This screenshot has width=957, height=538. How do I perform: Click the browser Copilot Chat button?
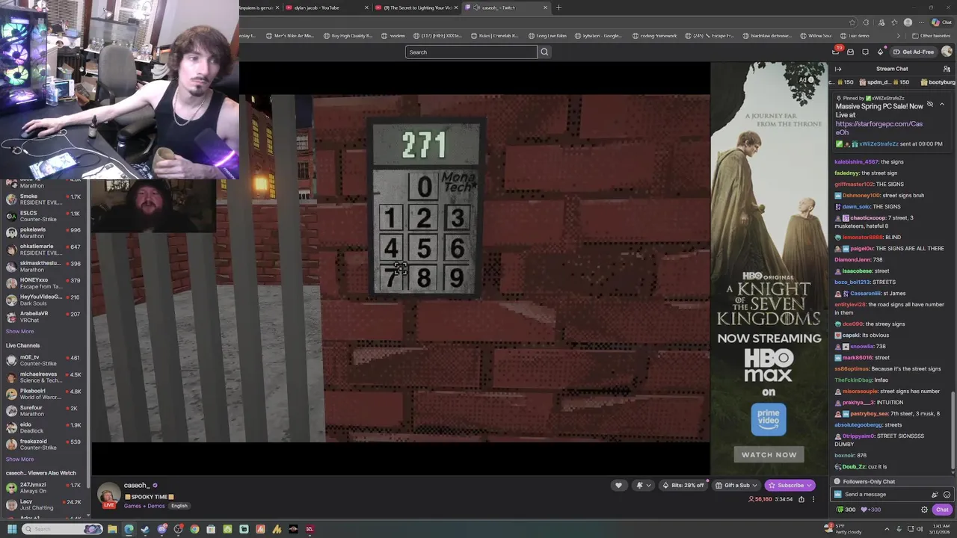[941, 22]
